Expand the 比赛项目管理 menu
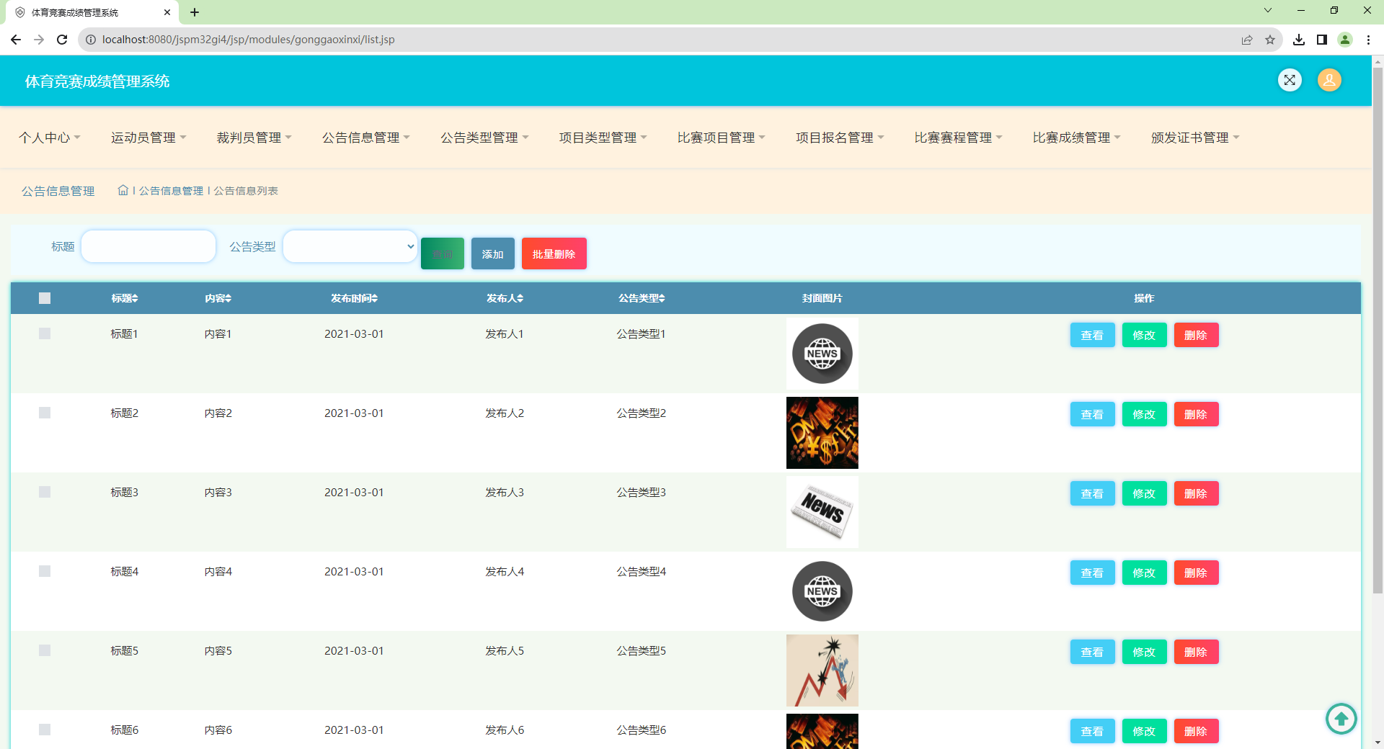The image size is (1384, 749). coord(722,138)
